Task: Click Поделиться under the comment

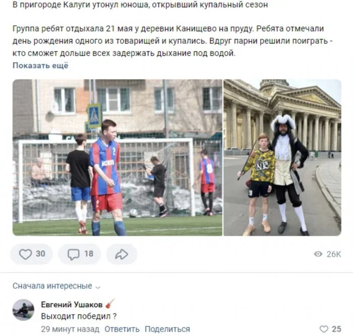Action: [x=167, y=329]
